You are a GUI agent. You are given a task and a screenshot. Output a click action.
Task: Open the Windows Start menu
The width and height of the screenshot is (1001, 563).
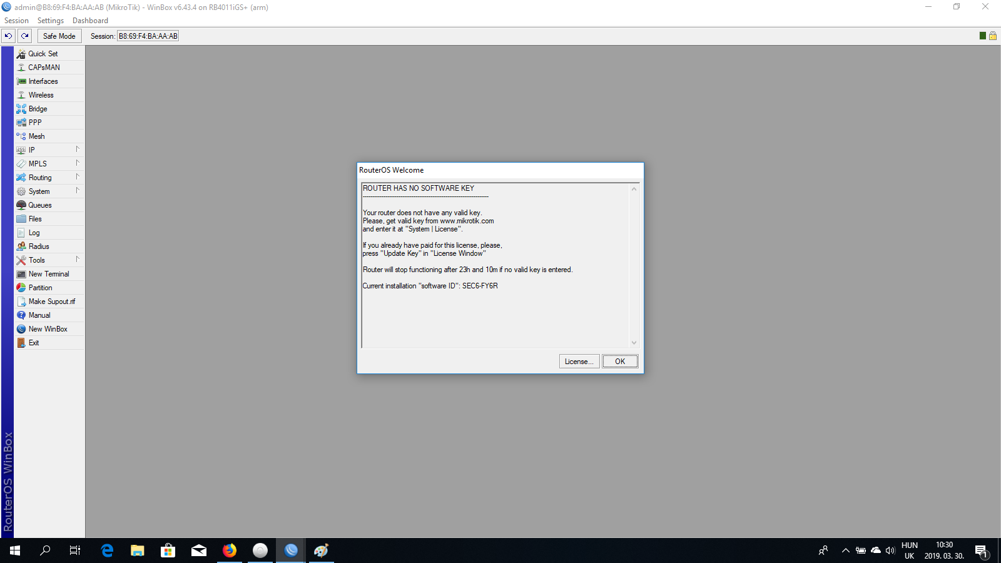click(15, 550)
